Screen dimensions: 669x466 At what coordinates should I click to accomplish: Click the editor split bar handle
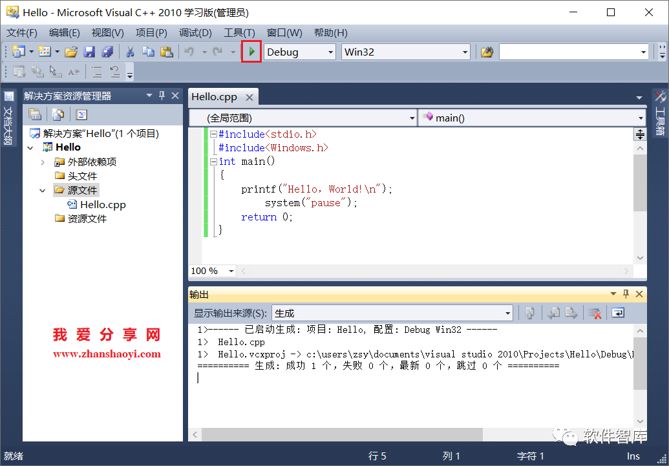(x=640, y=134)
